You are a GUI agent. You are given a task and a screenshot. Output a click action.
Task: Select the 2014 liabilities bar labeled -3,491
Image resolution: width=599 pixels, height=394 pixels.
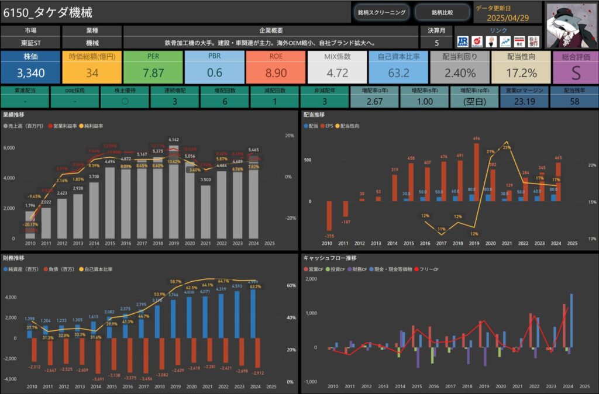pyautogui.click(x=98, y=356)
